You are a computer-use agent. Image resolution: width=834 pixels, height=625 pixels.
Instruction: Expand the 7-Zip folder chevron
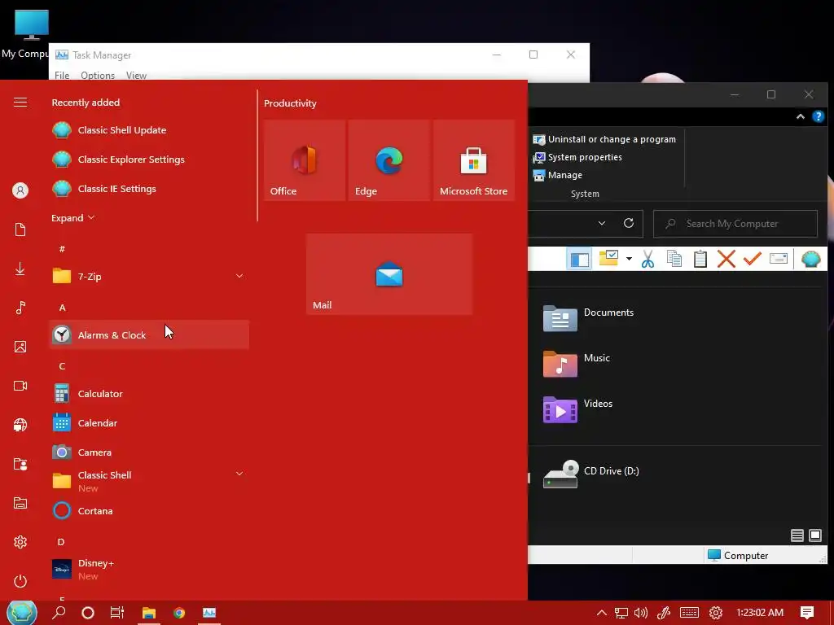(x=239, y=276)
